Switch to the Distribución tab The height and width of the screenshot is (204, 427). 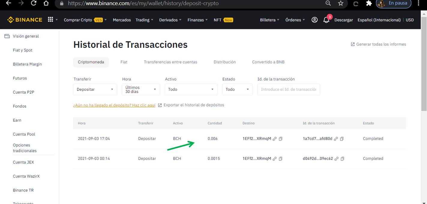225,62
